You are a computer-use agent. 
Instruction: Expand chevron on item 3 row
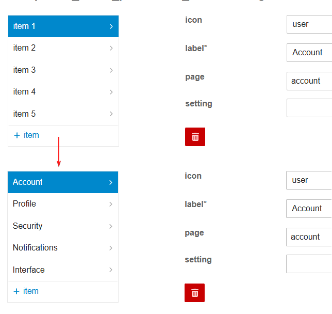tap(111, 70)
